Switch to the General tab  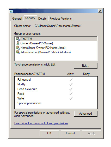point(17,19)
